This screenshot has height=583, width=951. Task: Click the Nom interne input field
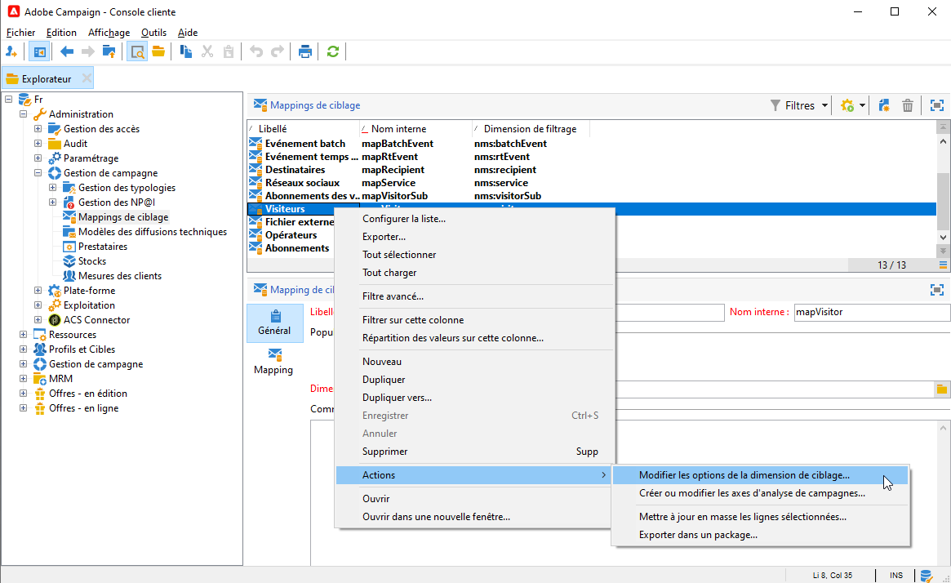coord(871,312)
